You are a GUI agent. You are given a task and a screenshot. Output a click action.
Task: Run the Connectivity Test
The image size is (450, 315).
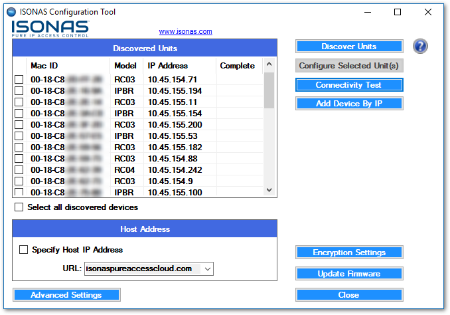(x=349, y=85)
